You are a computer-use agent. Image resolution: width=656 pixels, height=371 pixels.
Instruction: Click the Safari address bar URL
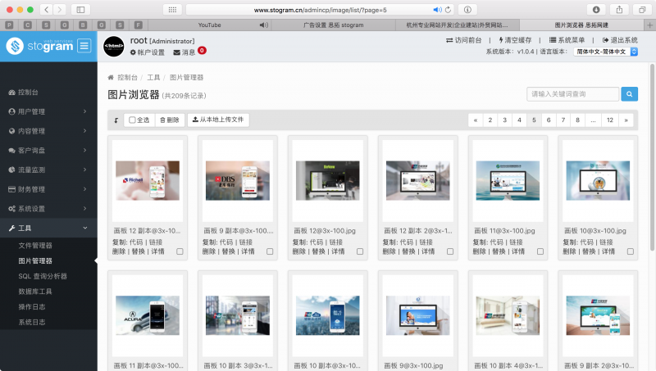pyautogui.click(x=320, y=10)
